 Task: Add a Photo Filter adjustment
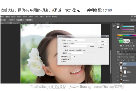128,46
